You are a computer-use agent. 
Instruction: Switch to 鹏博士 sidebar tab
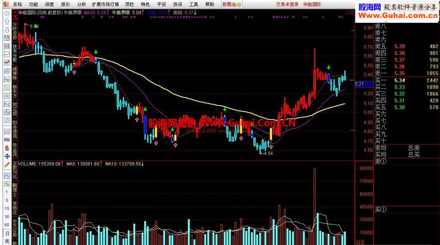click(x=15, y=190)
